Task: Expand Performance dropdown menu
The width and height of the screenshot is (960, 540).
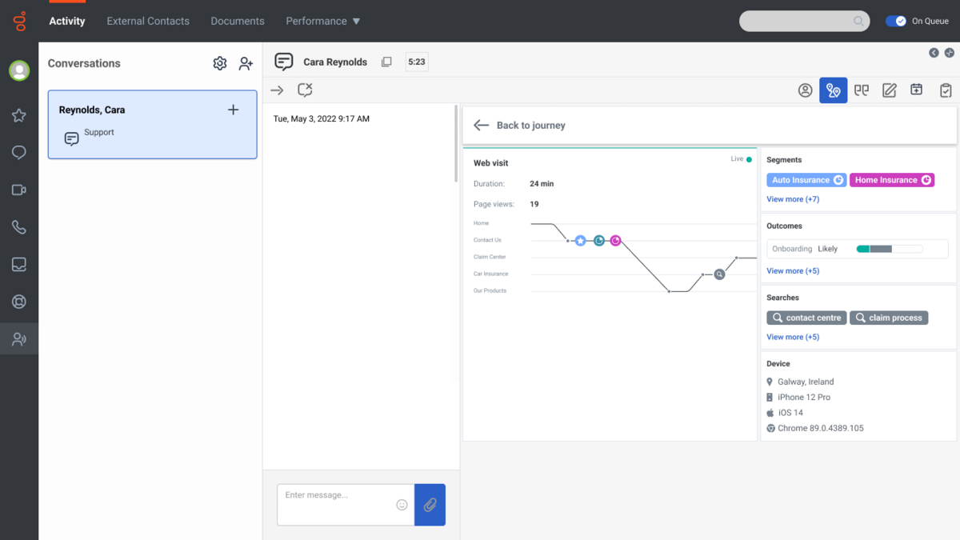Action: pyautogui.click(x=323, y=21)
